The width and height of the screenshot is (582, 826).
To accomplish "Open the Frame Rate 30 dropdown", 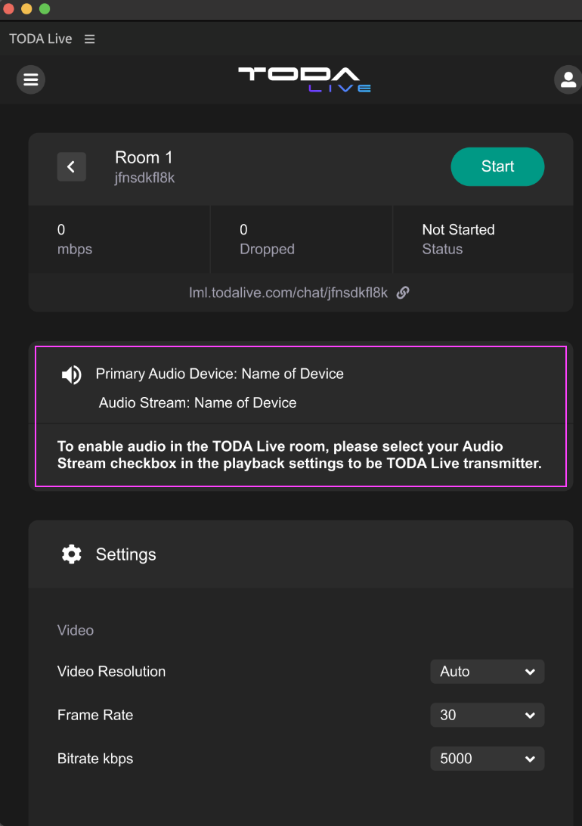I will (x=488, y=715).
